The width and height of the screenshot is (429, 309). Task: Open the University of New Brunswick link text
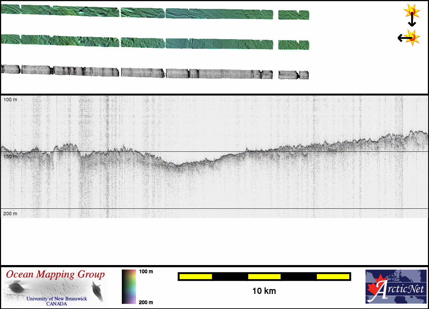pyautogui.click(x=57, y=299)
